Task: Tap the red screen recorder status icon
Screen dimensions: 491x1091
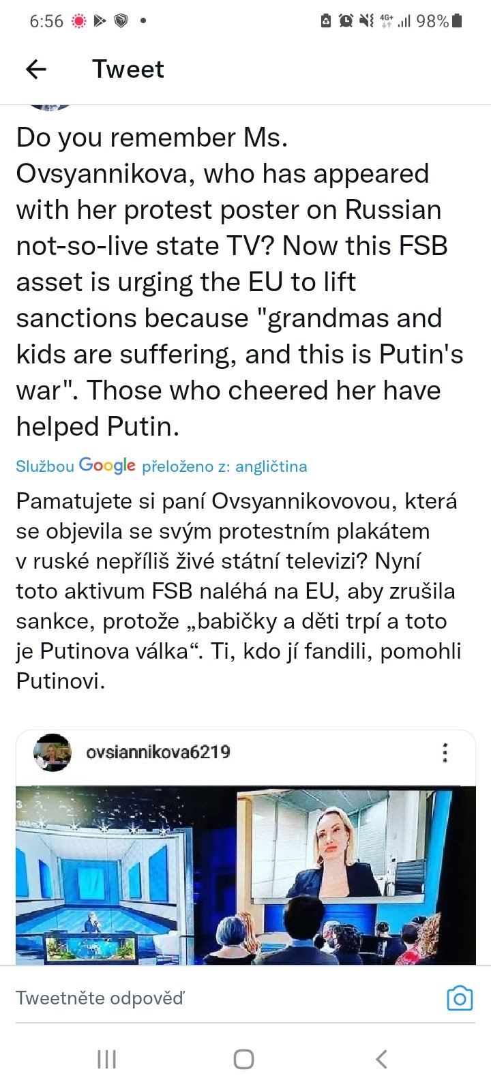Action: 79,21
